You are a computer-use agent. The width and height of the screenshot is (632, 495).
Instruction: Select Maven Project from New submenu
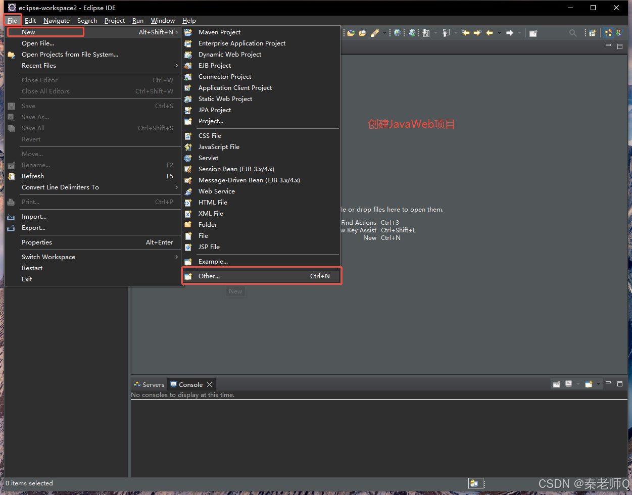[x=219, y=32]
